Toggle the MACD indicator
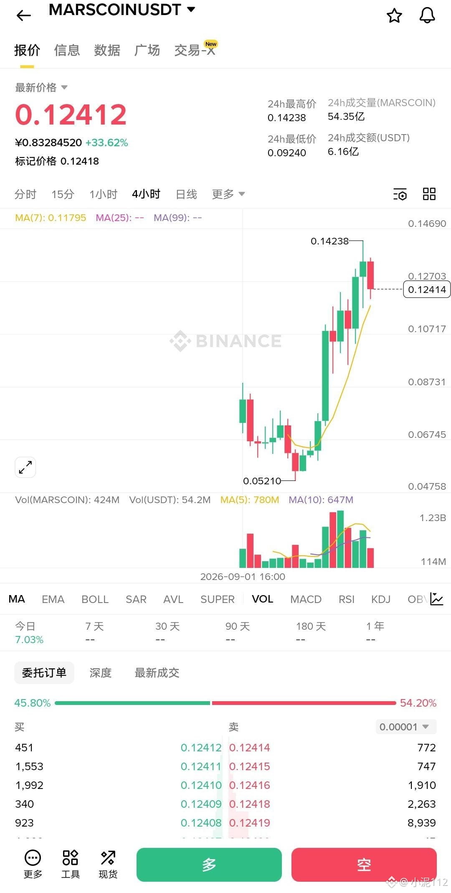 [306, 599]
